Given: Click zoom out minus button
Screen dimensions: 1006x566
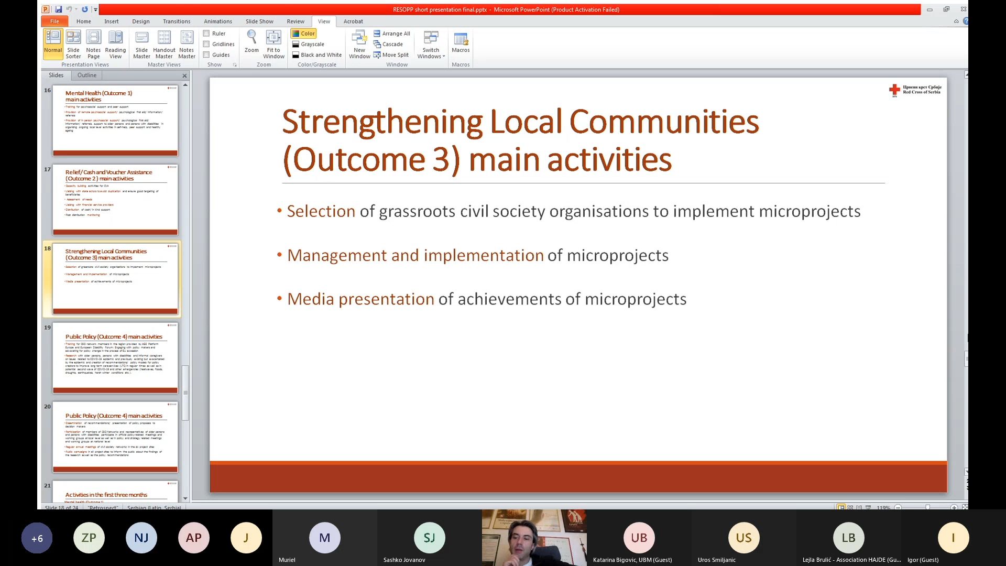Looking at the screenshot, I should (x=898, y=507).
